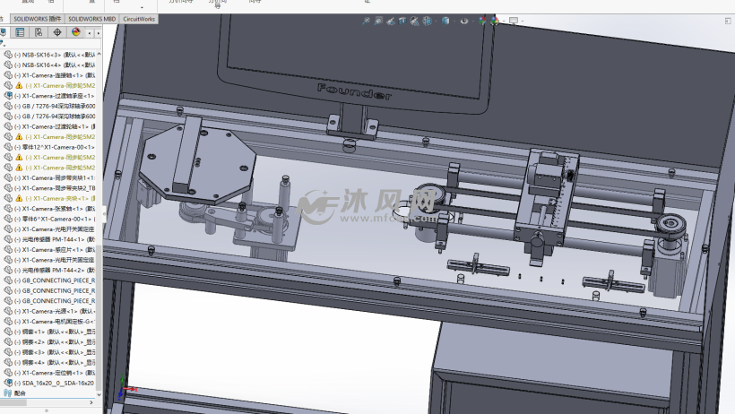This screenshot has width=735, height=414.
Task: Open the dropdown arrow next to Apply Scene
Action: point(503,22)
